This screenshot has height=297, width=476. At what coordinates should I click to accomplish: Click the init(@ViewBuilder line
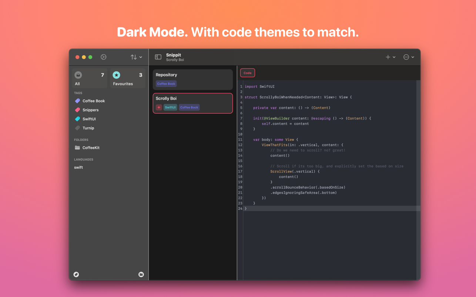[x=312, y=119]
